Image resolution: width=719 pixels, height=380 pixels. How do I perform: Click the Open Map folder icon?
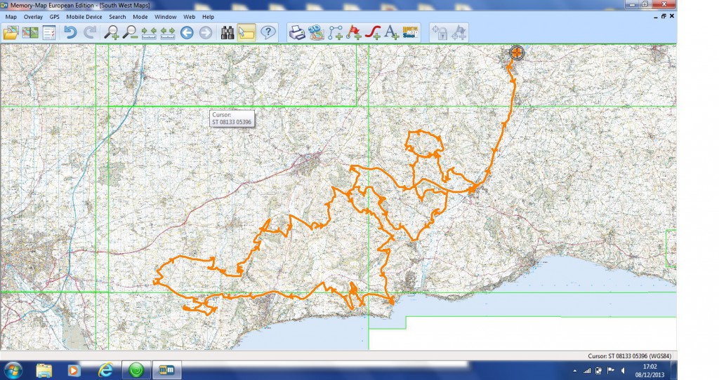click(x=11, y=32)
